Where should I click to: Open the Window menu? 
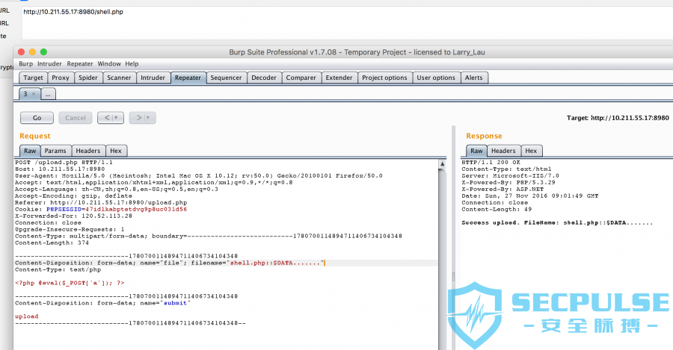pyautogui.click(x=109, y=64)
